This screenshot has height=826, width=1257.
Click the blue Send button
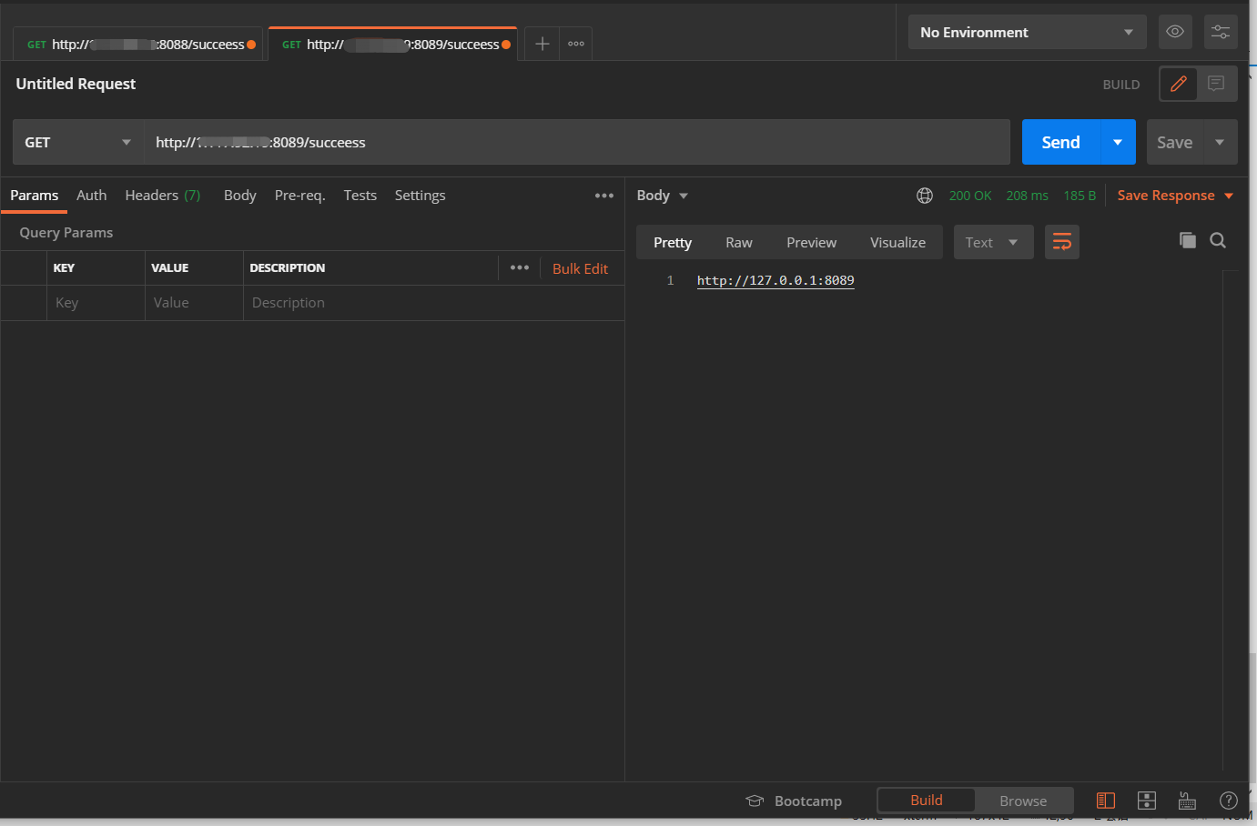coord(1061,142)
